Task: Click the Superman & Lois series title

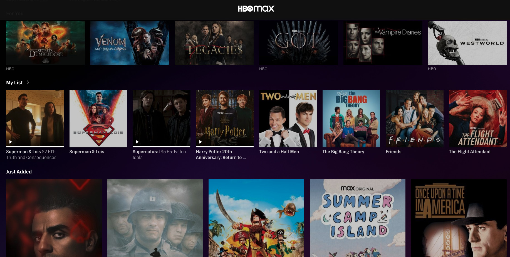Action: click(87, 152)
